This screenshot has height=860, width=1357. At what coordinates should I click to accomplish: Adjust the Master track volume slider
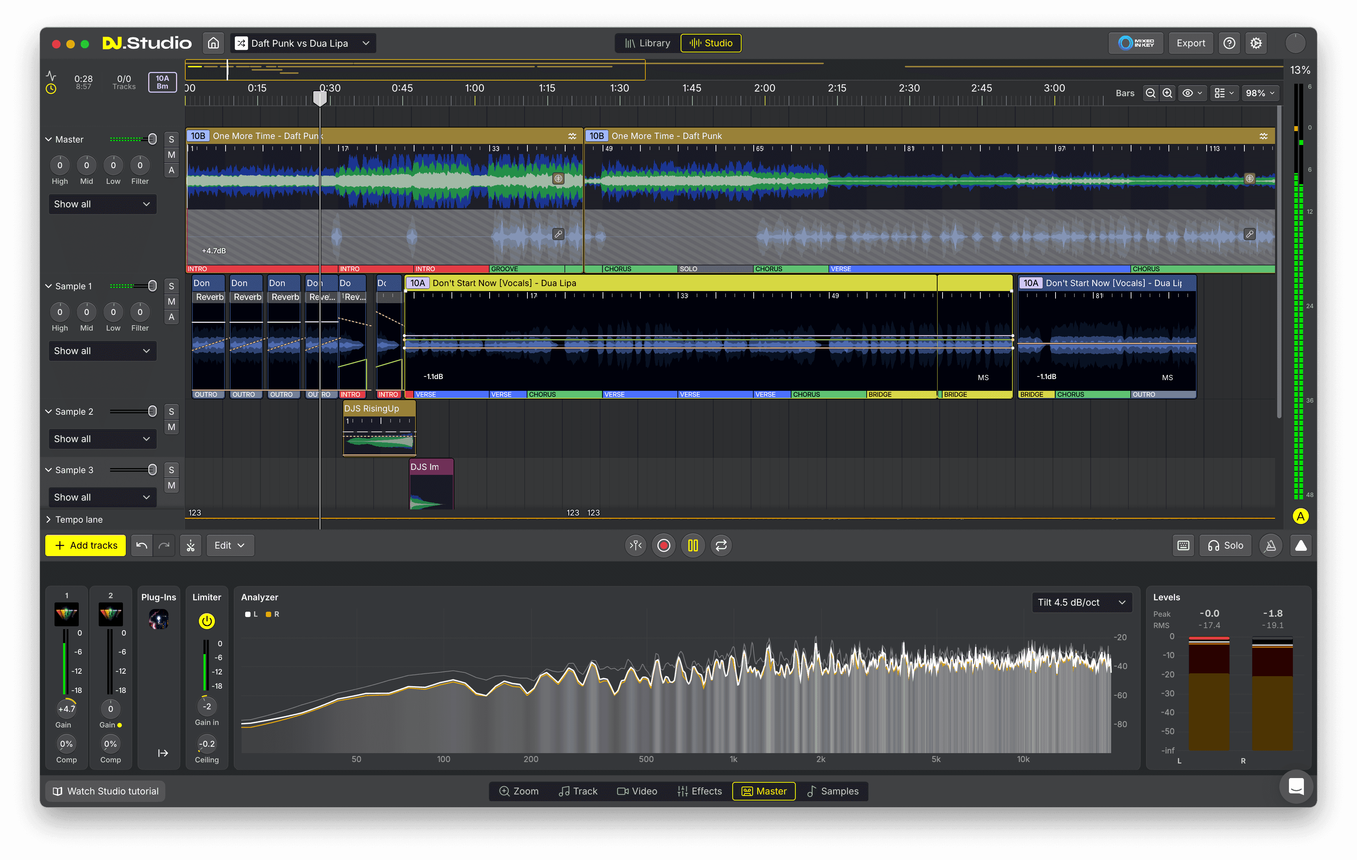(x=134, y=139)
